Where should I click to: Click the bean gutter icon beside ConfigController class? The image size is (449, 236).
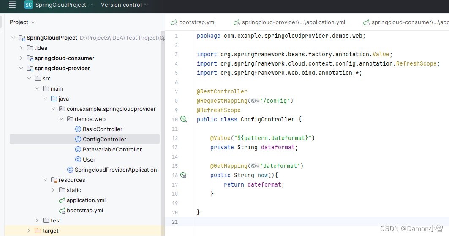click(183, 120)
